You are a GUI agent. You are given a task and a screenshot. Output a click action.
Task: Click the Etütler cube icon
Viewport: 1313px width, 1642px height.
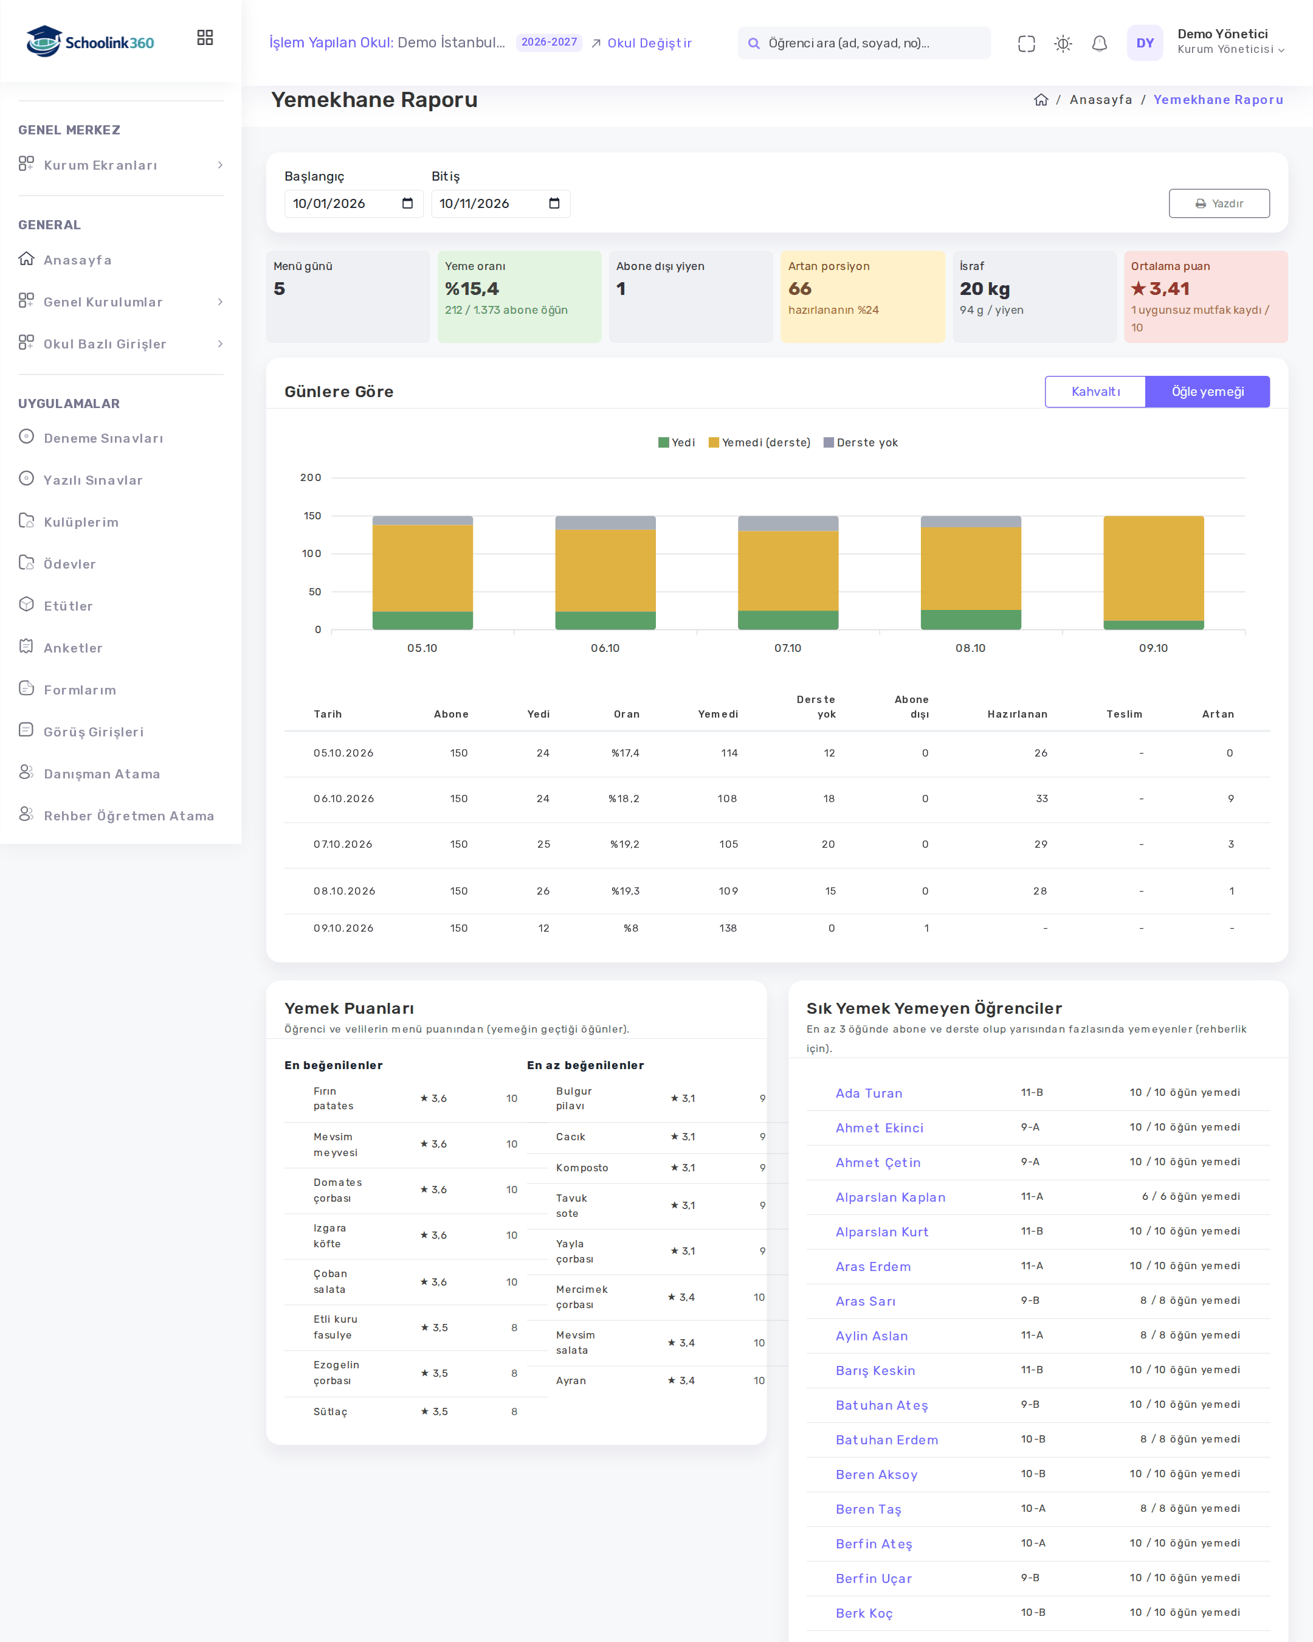[27, 604]
